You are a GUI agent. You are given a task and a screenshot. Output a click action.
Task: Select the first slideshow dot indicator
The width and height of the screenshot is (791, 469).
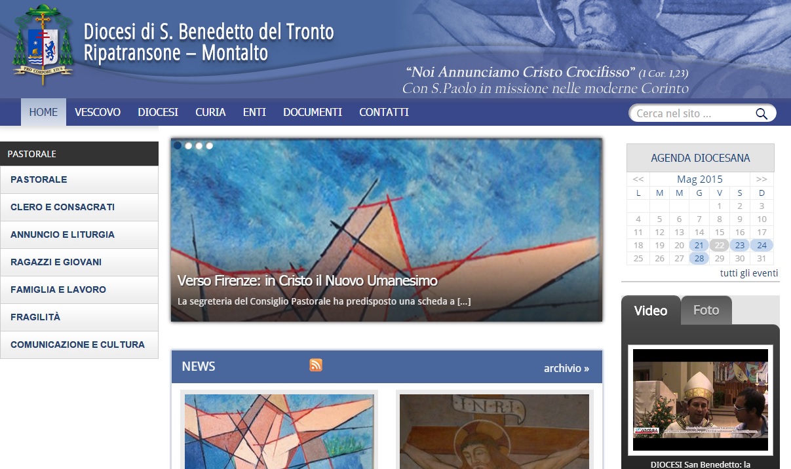tap(178, 146)
